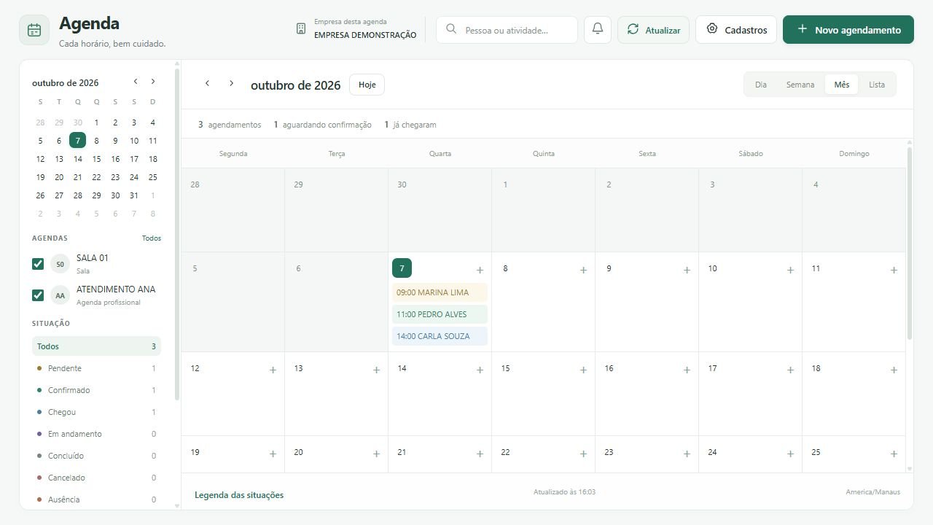933x525 pixels.
Task: Add appointment on day 20 with plus icon
Action: pos(376,454)
